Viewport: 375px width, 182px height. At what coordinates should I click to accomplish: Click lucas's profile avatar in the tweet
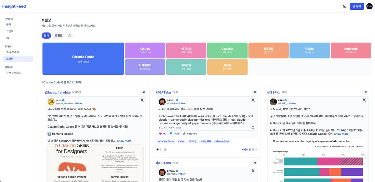[x=51, y=102]
